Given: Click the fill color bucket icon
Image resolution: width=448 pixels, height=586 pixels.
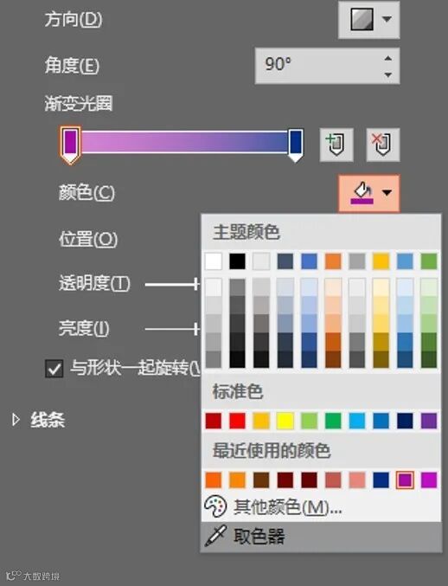Looking at the screenshot, I should (x=362, y=193).
